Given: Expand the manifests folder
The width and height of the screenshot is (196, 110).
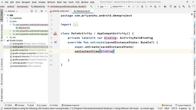Looking at the screenshot, I should (7, 18).
